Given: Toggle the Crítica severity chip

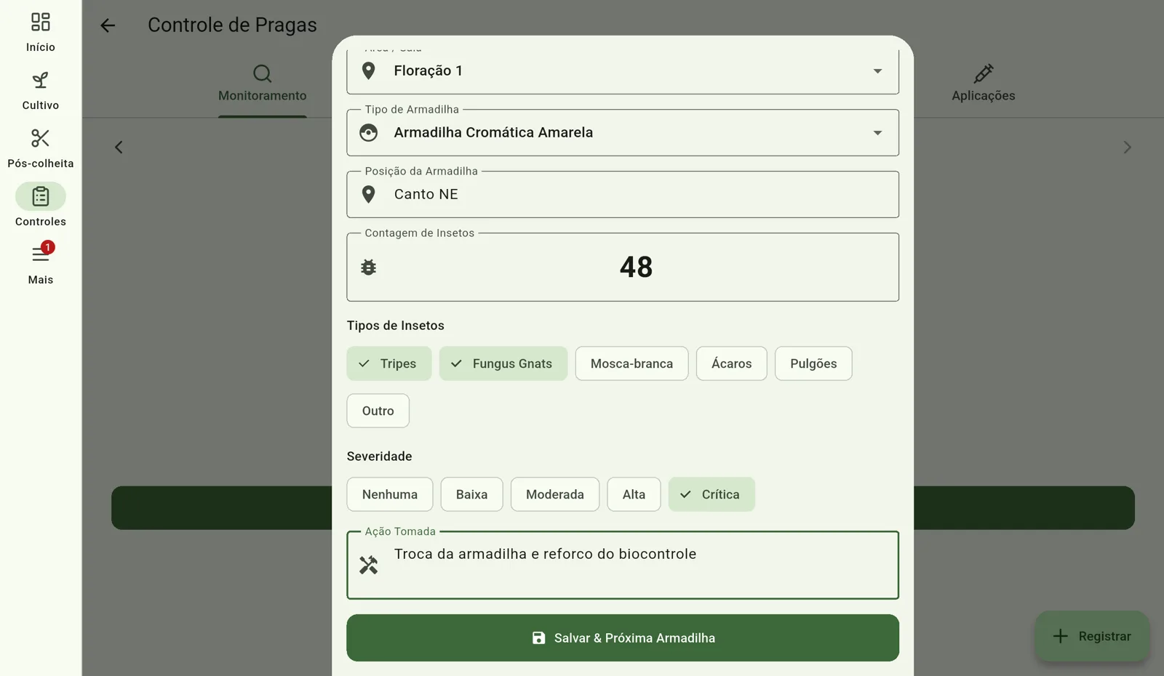Looking at the screenshot, I should (x=711, y=494).
